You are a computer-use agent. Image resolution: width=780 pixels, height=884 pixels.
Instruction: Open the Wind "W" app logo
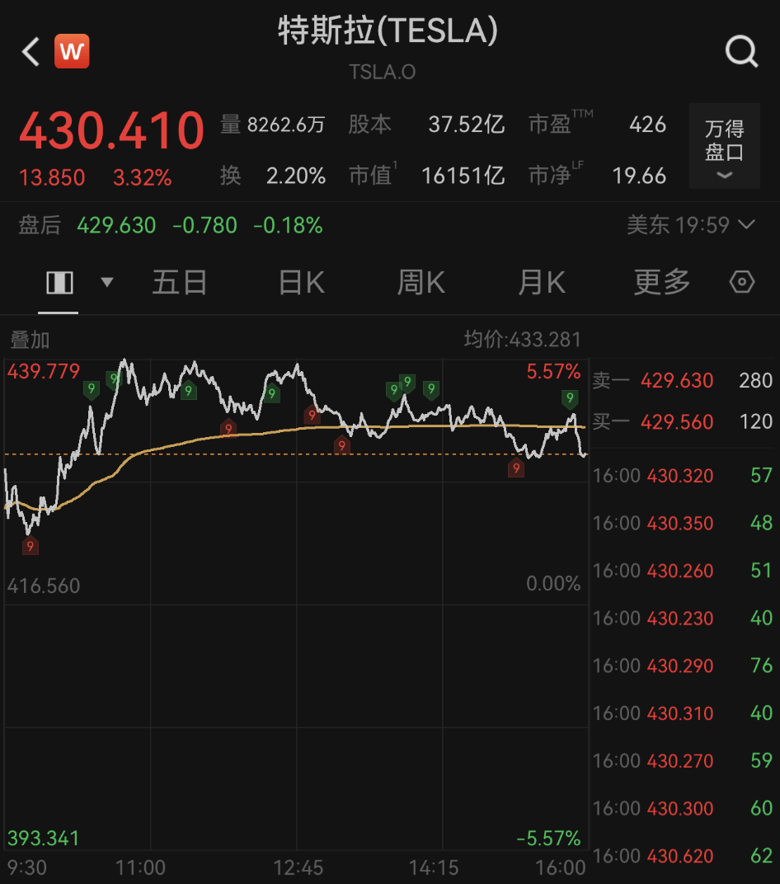pos(72,50)
